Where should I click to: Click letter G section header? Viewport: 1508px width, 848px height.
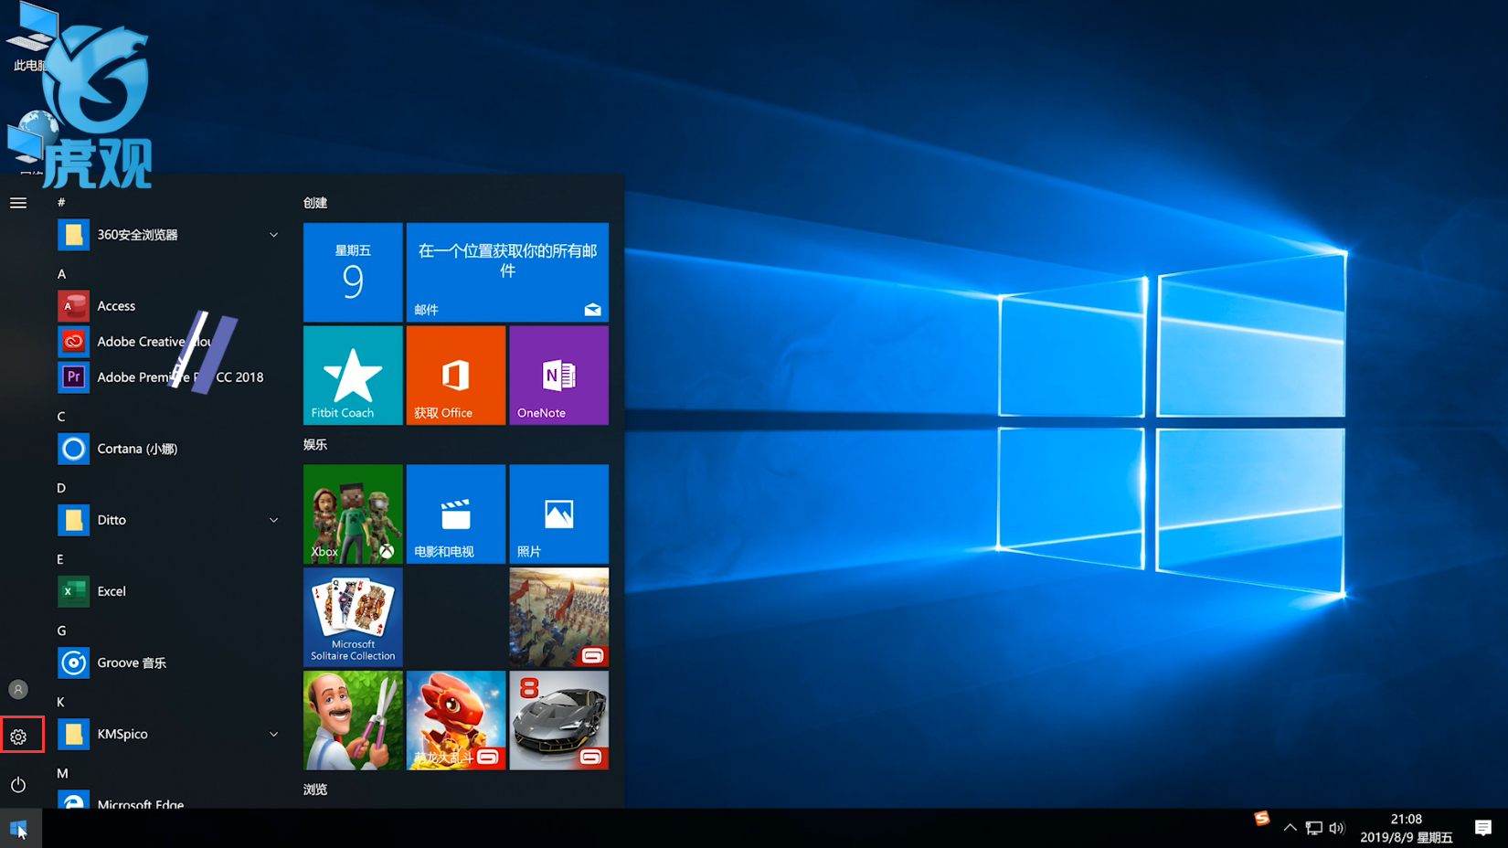point(61,631)
